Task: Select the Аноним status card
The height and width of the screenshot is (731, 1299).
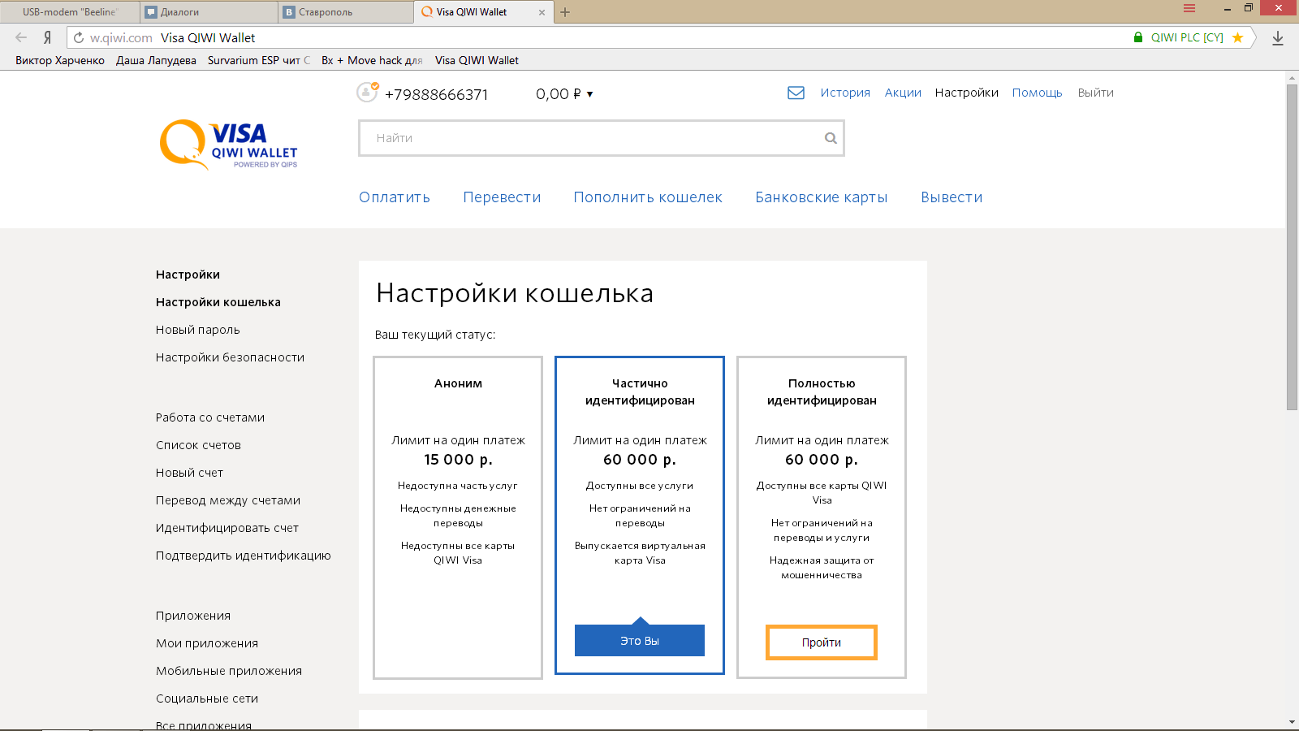Action: pos(458,517)
